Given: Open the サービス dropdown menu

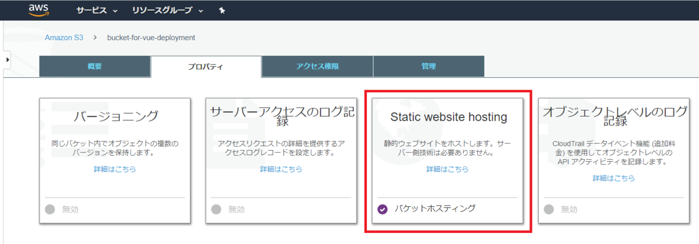Looking at the screenshot, I should pyautogui.click(x=97, y=11).
